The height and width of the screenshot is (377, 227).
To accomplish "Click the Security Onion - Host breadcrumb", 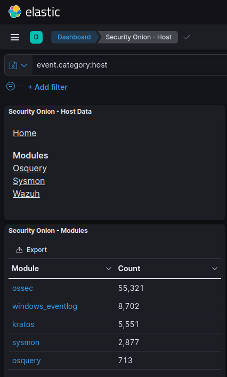I will (x=139, y=37).
